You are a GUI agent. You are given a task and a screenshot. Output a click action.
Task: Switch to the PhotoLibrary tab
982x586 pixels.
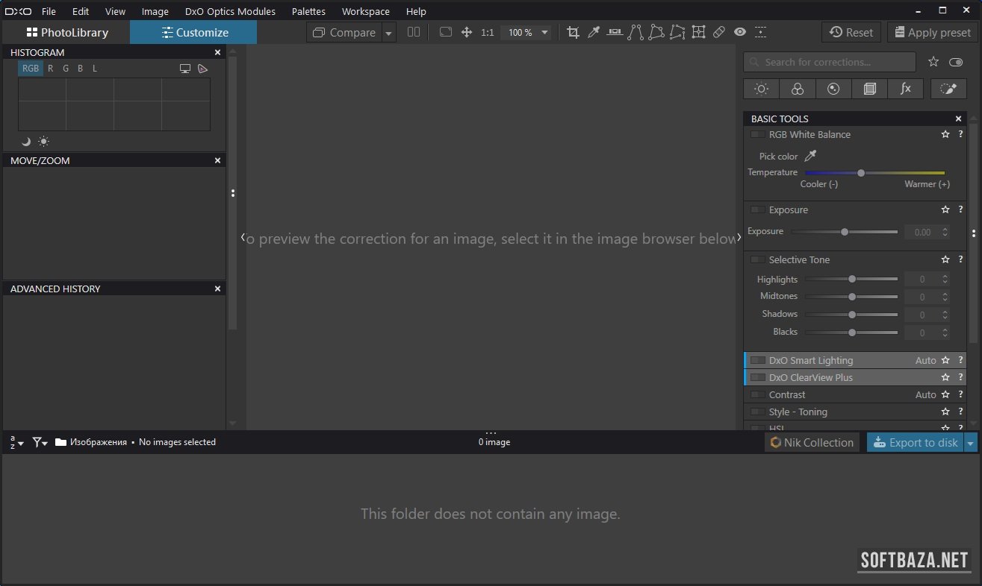67,33
